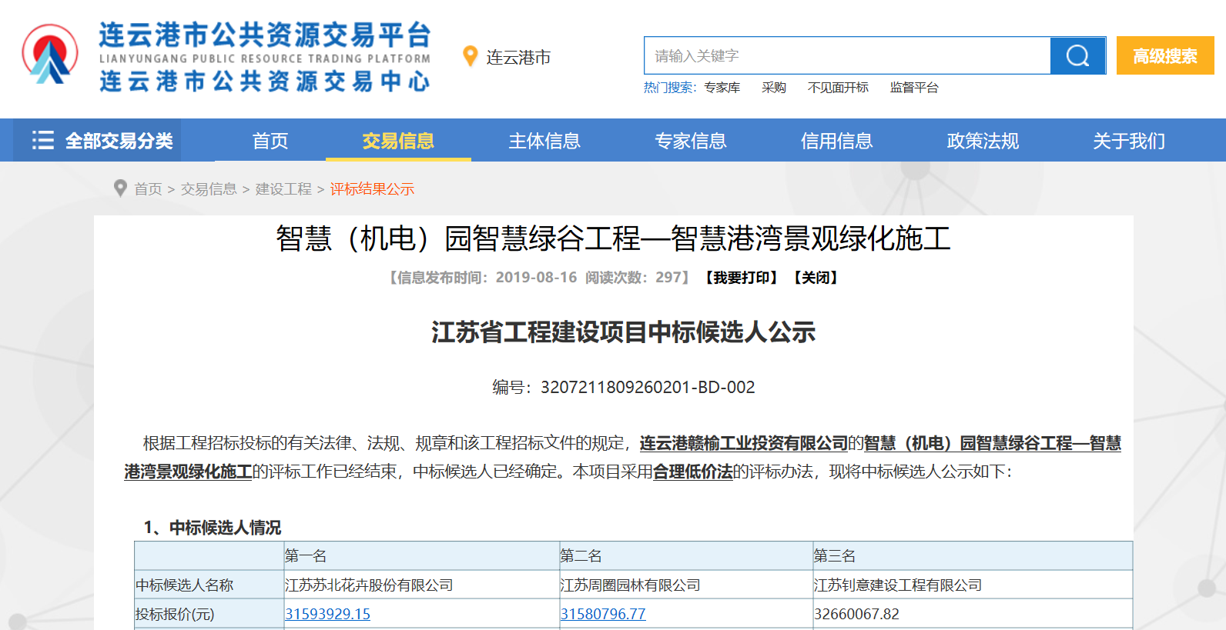The width and height of the screenshot is (1226, 630).
Task: Open the 交易信息 nav tab
Action: [x=398, y=141]
